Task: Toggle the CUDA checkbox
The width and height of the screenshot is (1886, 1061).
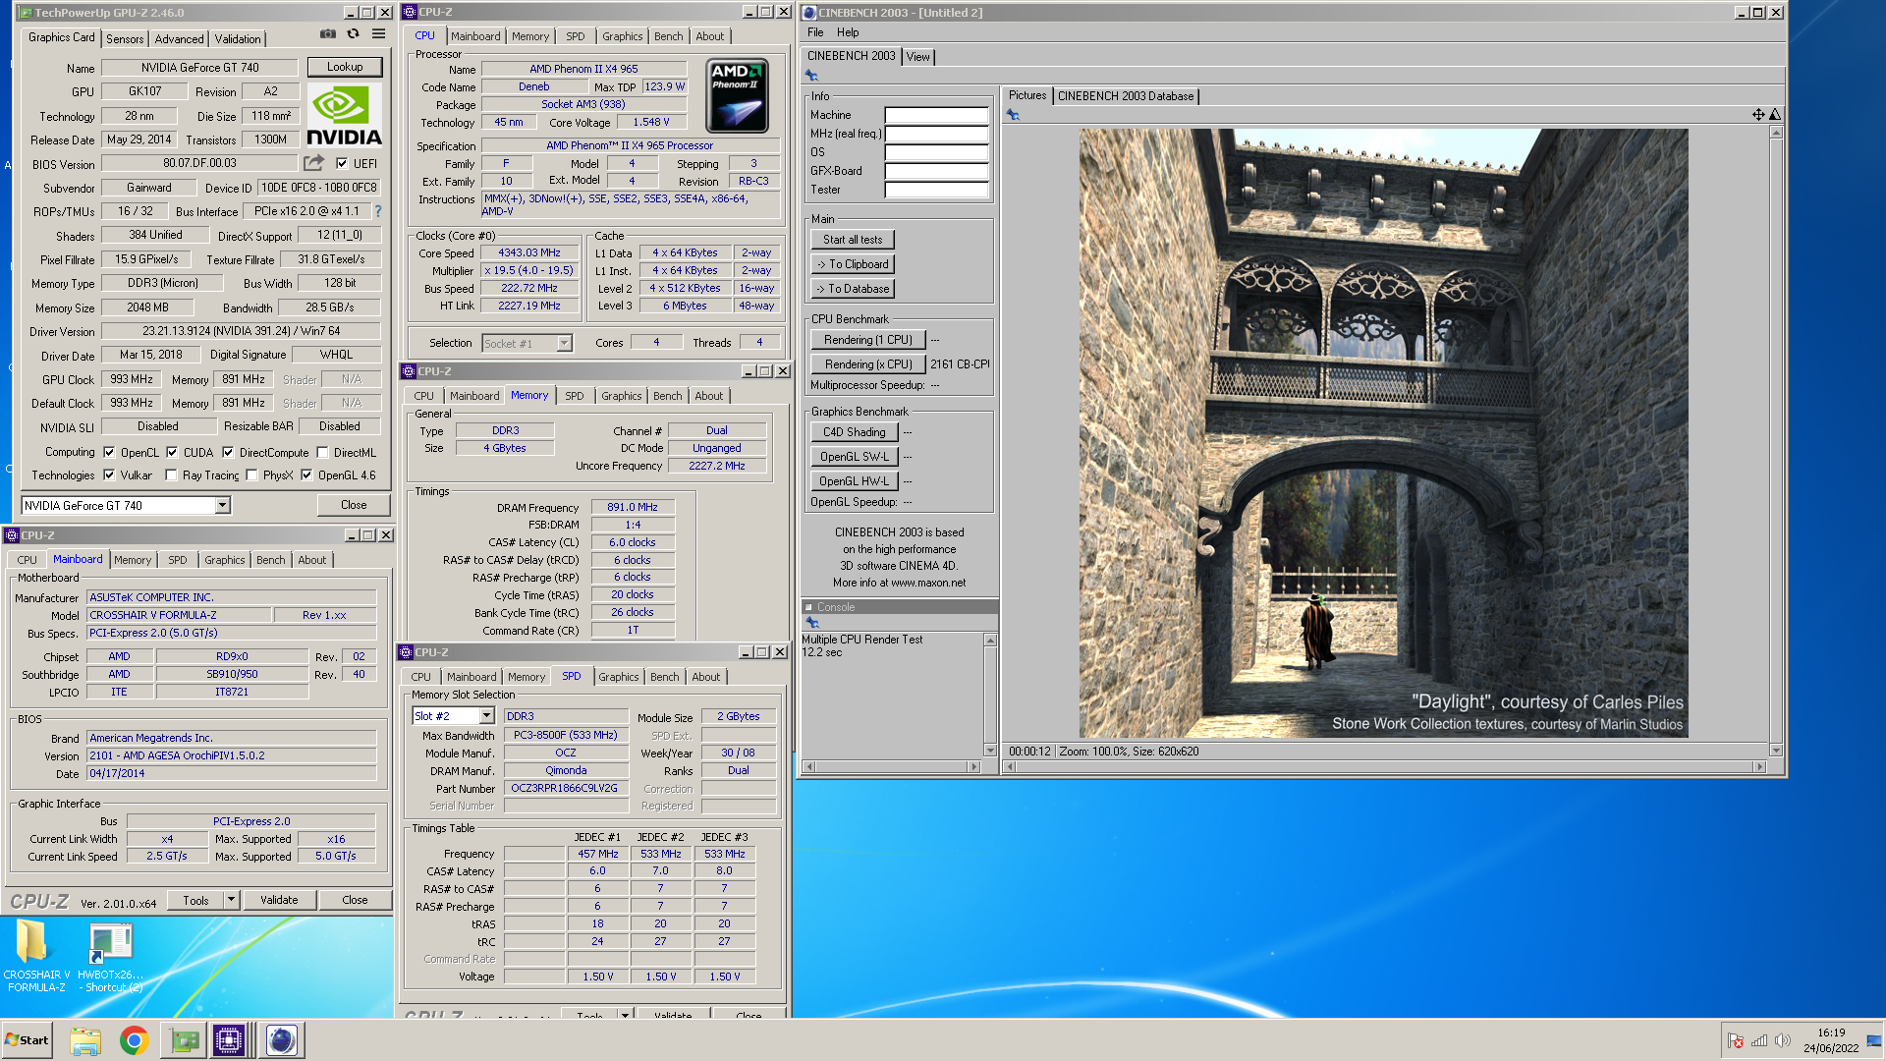Action: tap(172, 453)
